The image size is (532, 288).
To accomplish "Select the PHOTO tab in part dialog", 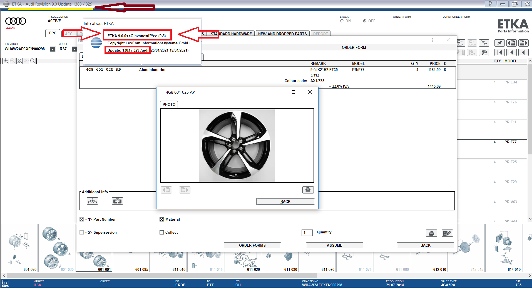I will tap(169, 105).
